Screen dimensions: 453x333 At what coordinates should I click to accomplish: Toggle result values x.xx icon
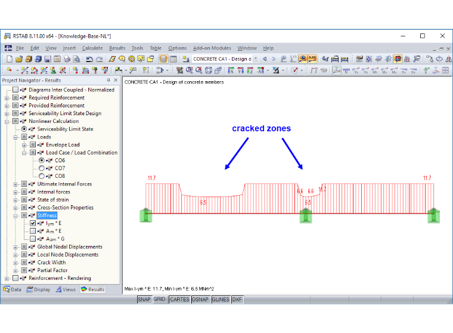tap(312, 59)
